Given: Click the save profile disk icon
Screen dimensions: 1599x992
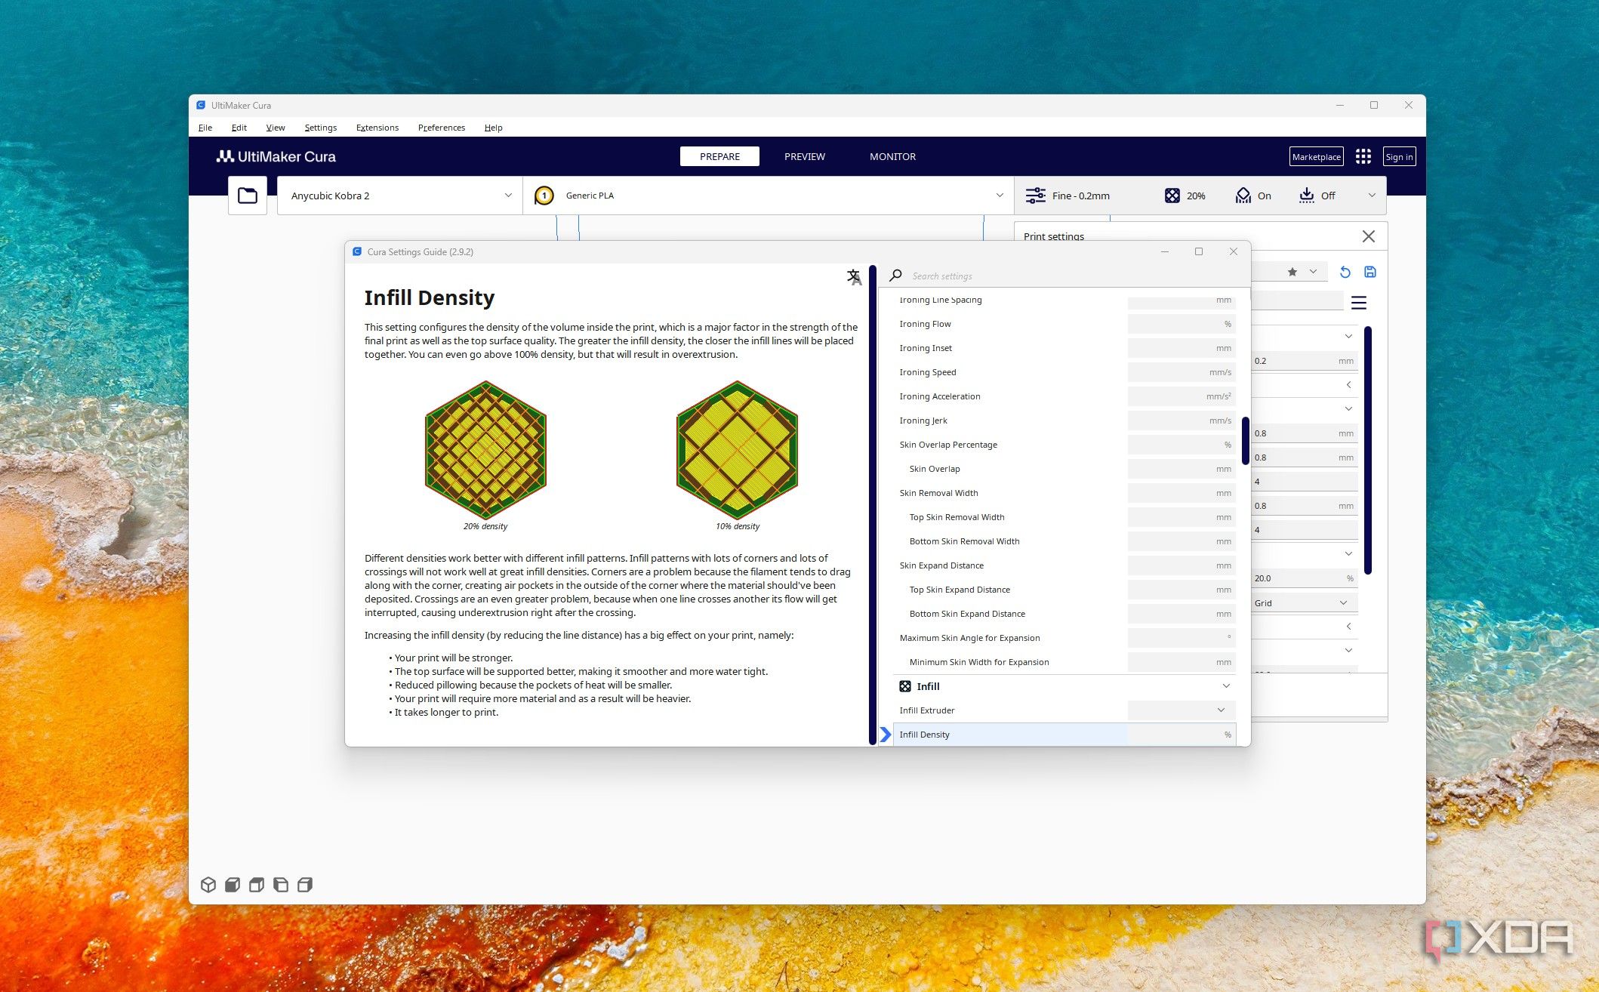Looking at the screenshot, I should pos(1370,272).
